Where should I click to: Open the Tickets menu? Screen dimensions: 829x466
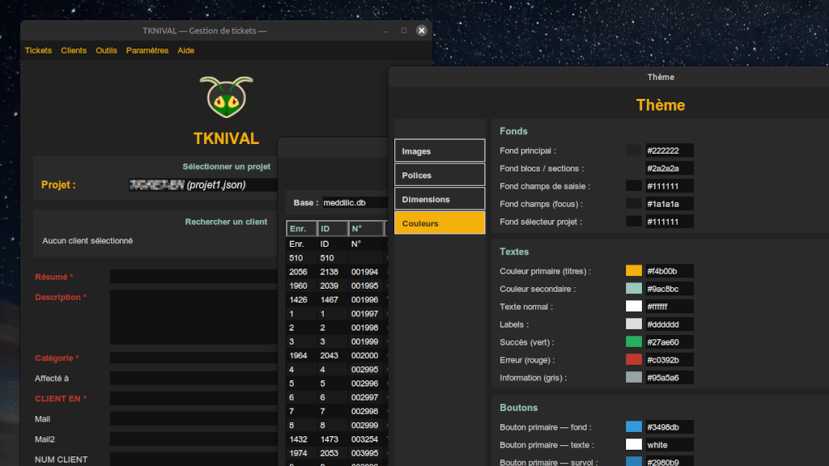pyautogui.click(x=37, y=50)
